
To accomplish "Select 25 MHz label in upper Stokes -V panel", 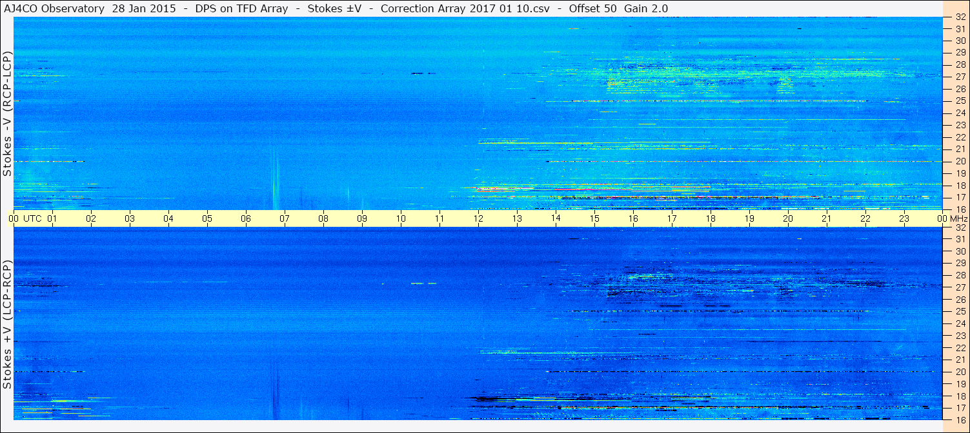I will pos(960,101).
